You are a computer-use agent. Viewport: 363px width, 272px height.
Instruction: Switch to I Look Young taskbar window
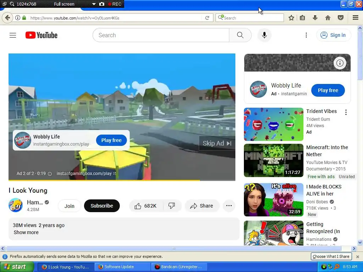point(66,267)
